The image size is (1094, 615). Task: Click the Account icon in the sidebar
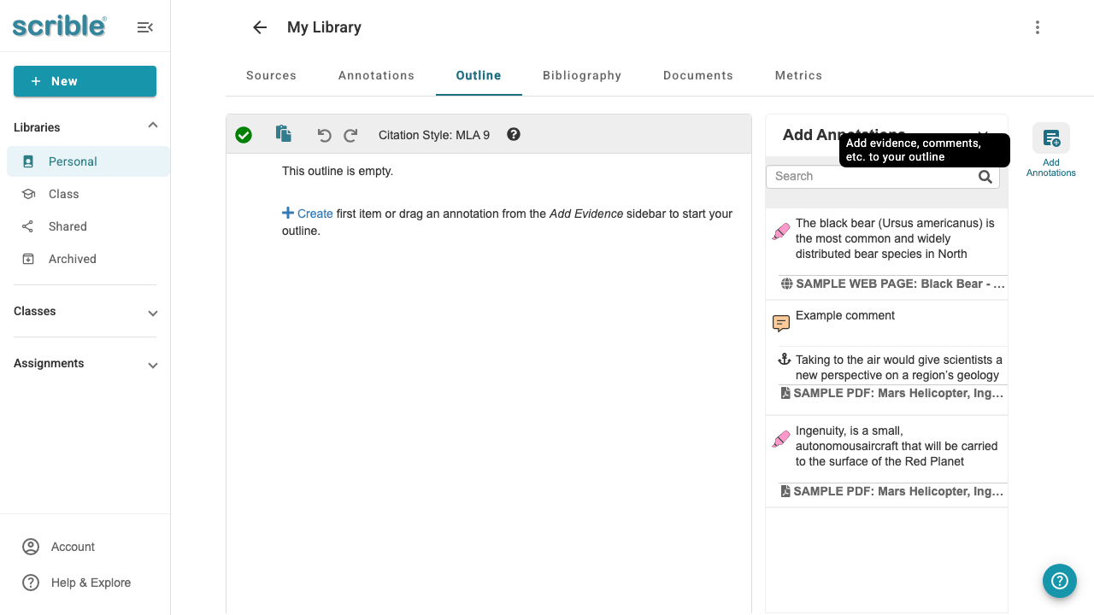click(x=31, y=547)
